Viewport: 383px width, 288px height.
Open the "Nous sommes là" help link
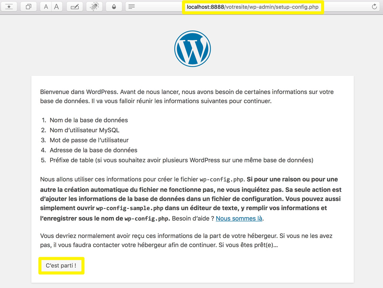point(239,218)
